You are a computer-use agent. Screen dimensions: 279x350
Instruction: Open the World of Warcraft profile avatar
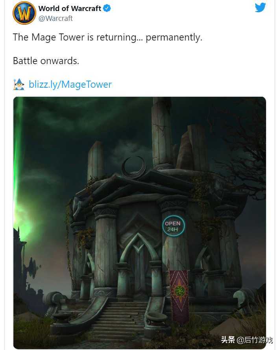24,13
